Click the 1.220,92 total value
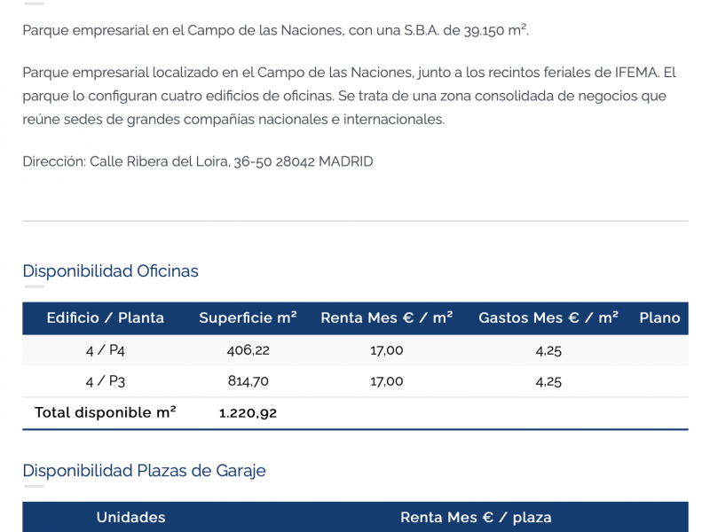This screenshot has width=710, height=532. pyautogui.click(x=248, y=413)
